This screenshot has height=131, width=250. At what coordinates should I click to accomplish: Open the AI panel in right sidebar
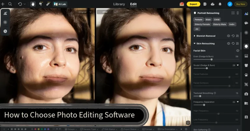pyautogui.click(x=246, y=14)
